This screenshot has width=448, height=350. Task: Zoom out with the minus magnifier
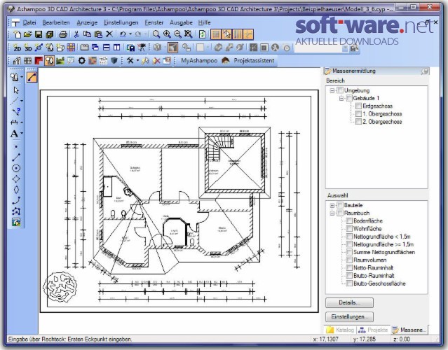(177, 34)
